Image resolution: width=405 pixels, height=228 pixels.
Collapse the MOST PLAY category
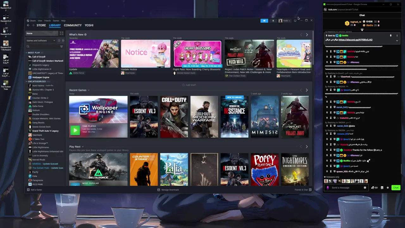tap(27, 53)
